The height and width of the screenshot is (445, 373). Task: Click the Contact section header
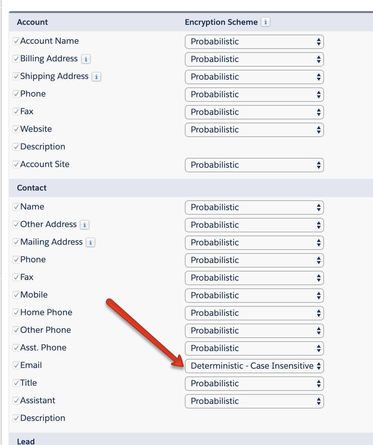(32, 188)
